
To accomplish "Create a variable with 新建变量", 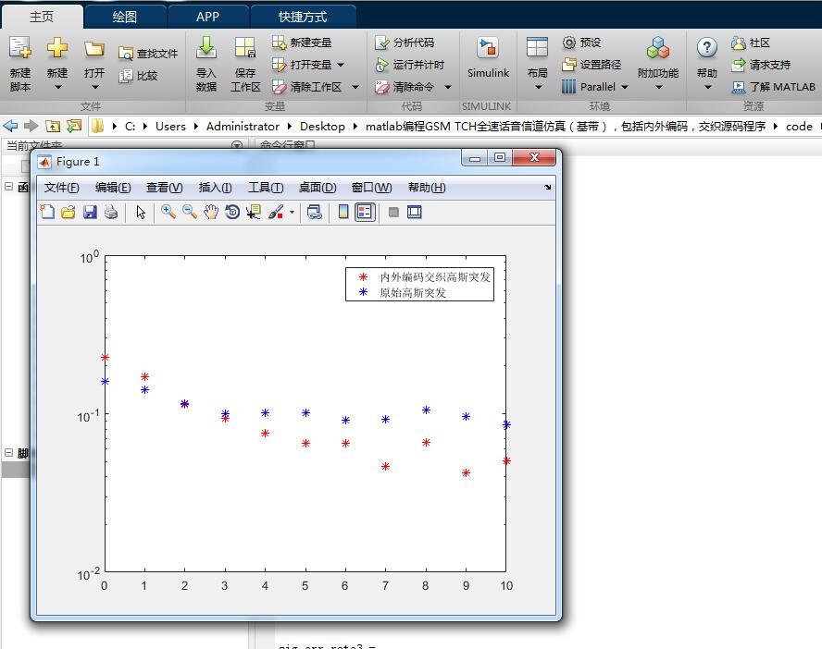I will pos(302,43).
